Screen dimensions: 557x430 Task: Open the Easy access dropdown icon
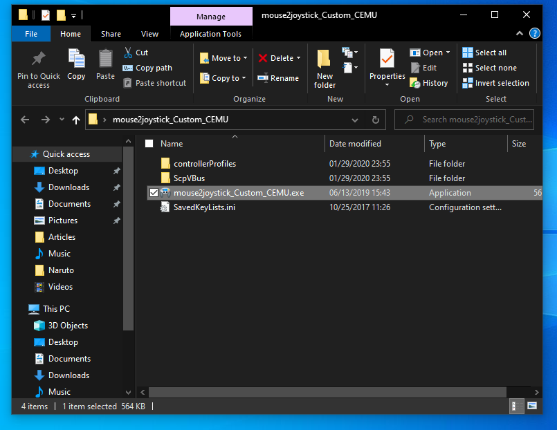click(x=350, y=68)
